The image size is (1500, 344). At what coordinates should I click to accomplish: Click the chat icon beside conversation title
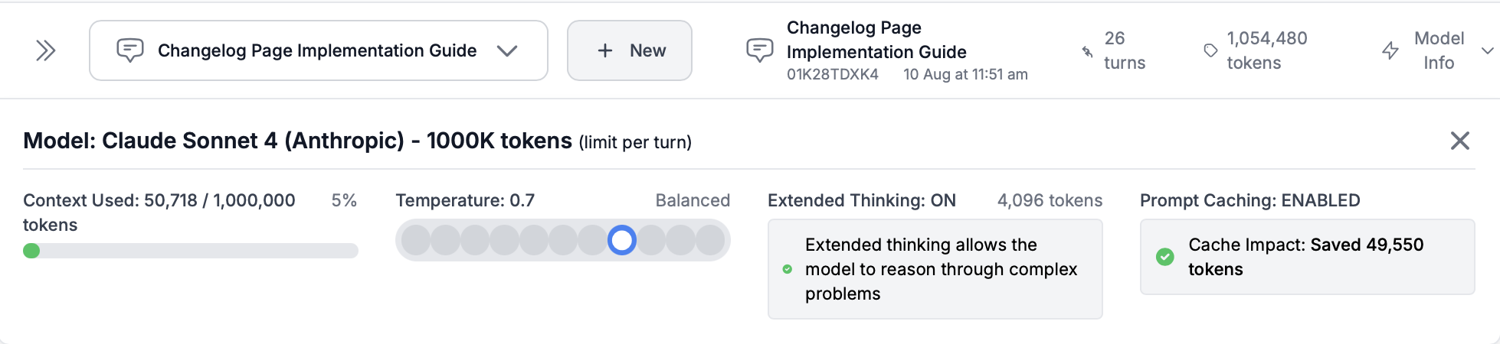click(759, 51)
